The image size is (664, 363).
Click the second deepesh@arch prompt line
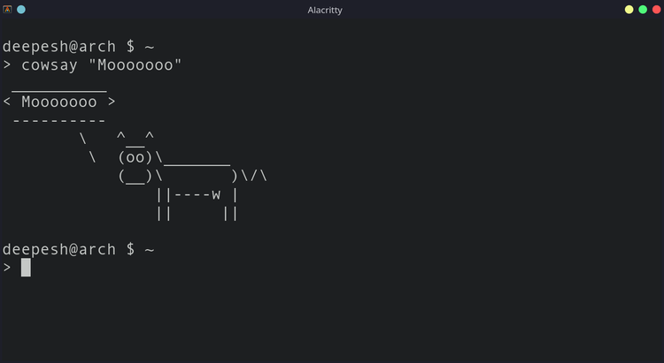coord(78,249)
